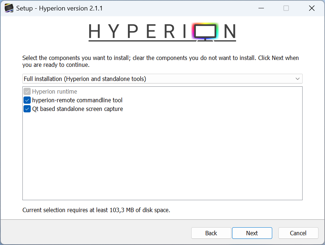Click the greyed-out Hyperion runtime checkbox
Screen dimensions: 325x245
coord(27,92)
